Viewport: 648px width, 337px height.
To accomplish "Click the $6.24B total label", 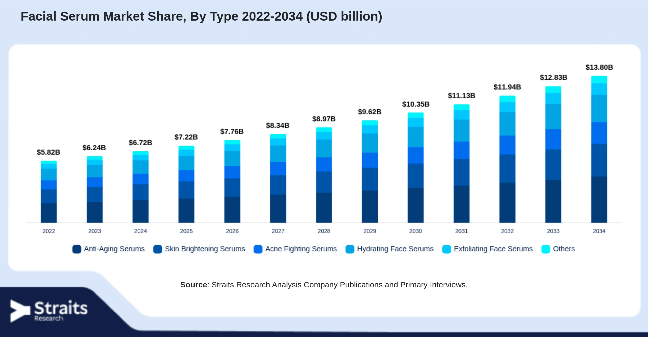I will tap(94, 148).
